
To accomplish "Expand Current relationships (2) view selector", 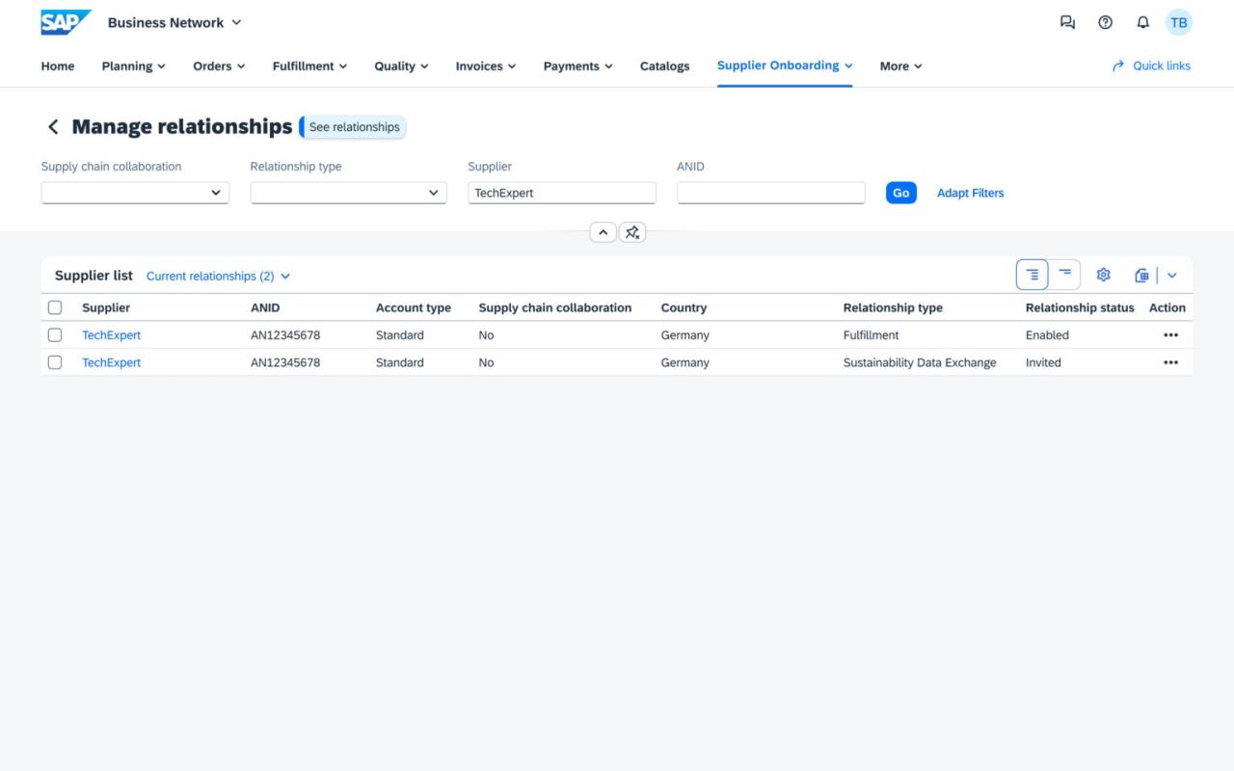I will 219,276.
